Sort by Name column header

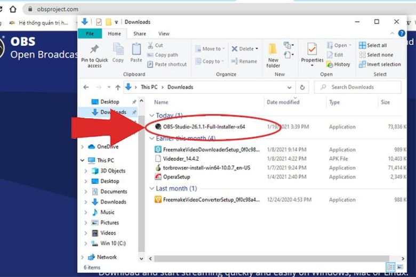(x=161, y=102)
